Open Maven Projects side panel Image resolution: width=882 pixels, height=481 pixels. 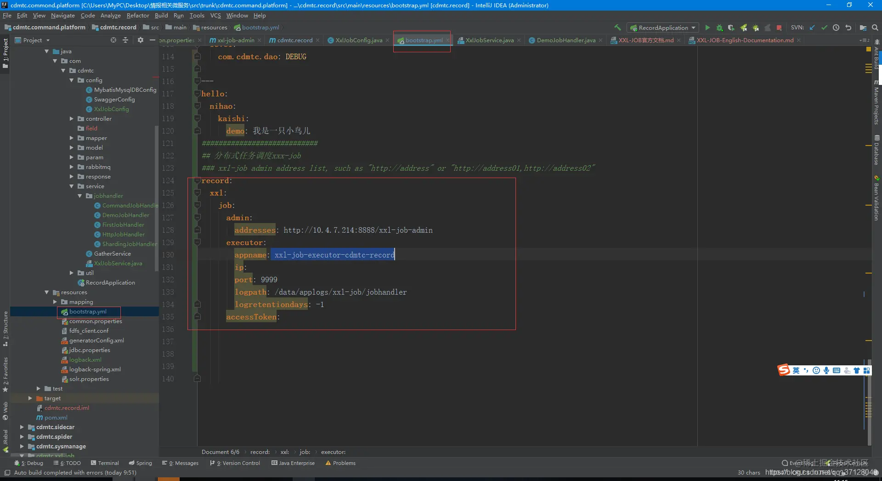click(876, 103)
